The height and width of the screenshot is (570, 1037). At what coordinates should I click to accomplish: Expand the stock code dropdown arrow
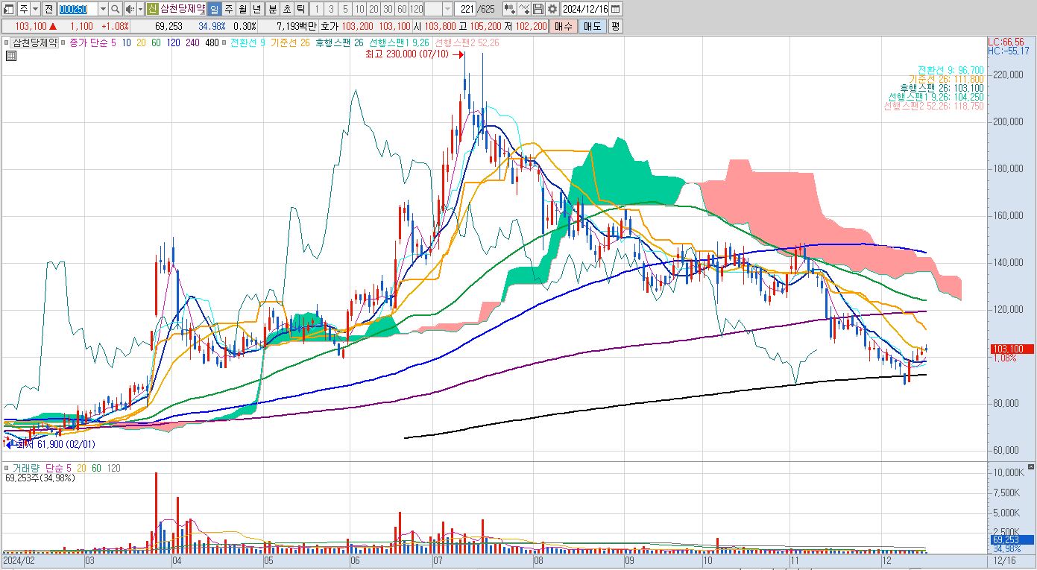(103, 9)
